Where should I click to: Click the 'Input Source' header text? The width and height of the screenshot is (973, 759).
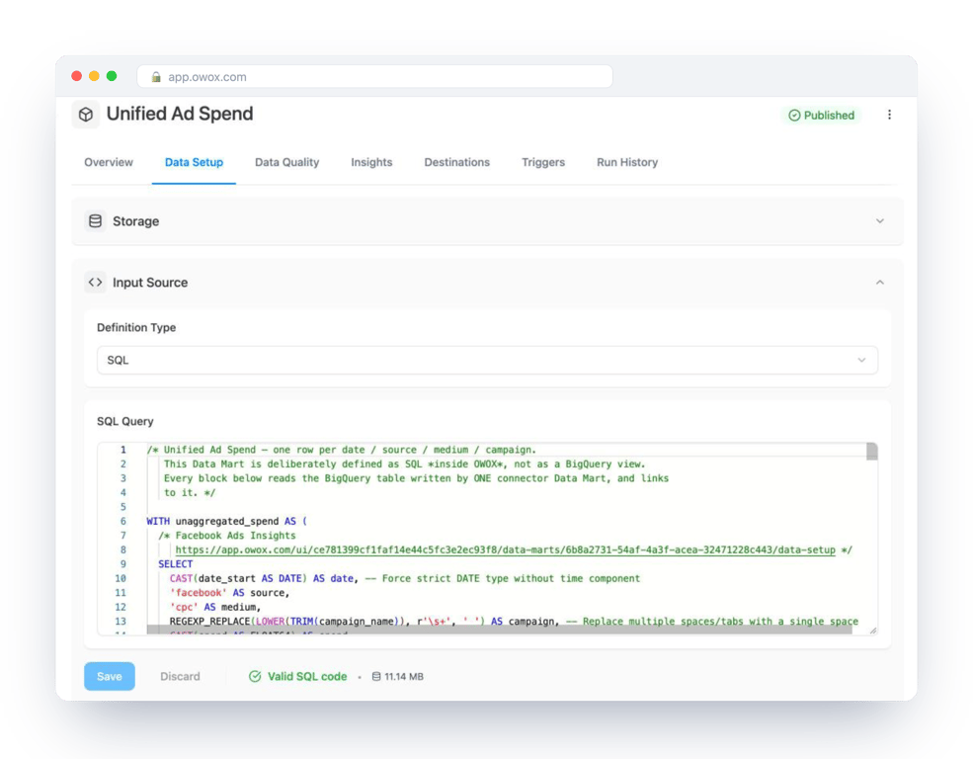click(150, 283)
